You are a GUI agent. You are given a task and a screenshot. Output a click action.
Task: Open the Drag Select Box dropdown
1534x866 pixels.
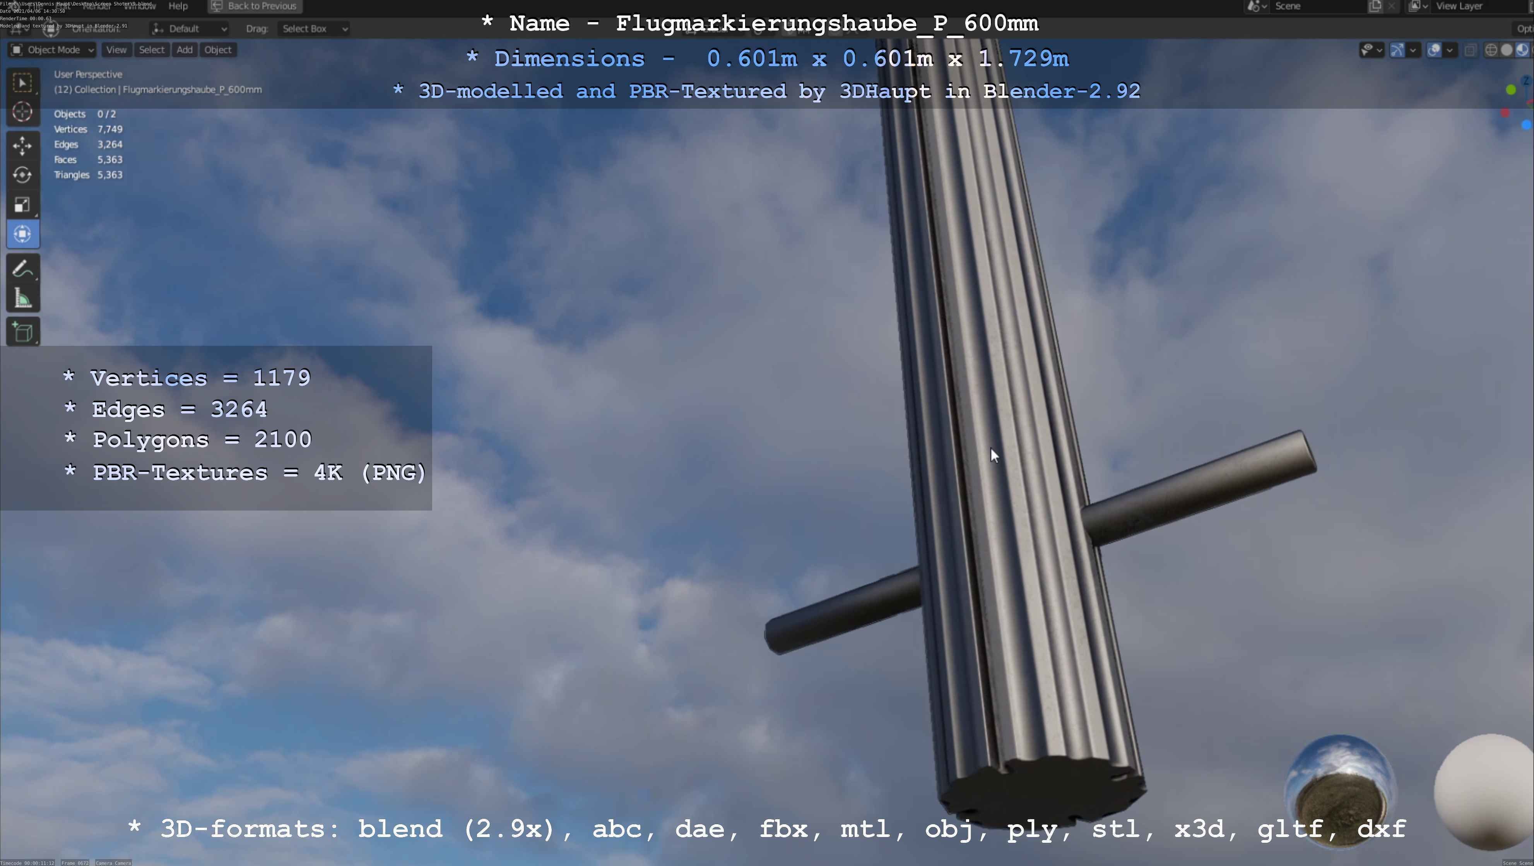tap(313, 29)
